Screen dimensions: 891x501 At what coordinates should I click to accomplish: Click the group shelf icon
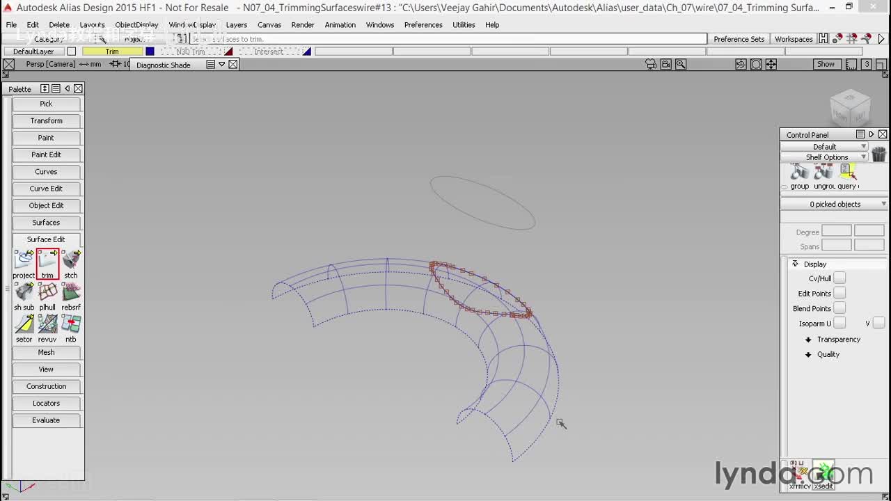799,172
